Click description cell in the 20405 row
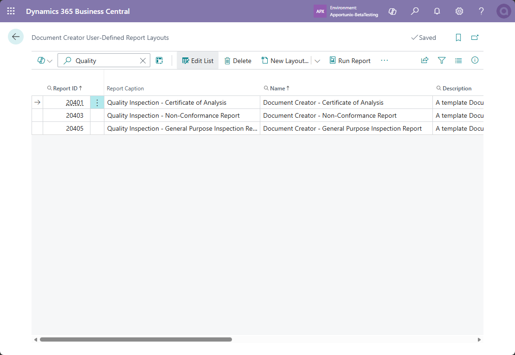The height and width of the screenshot is (355, 515). point(458,128)
